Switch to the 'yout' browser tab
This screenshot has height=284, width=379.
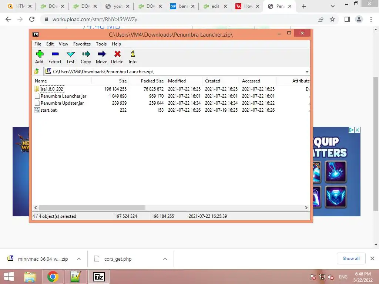tap(117, 6)
